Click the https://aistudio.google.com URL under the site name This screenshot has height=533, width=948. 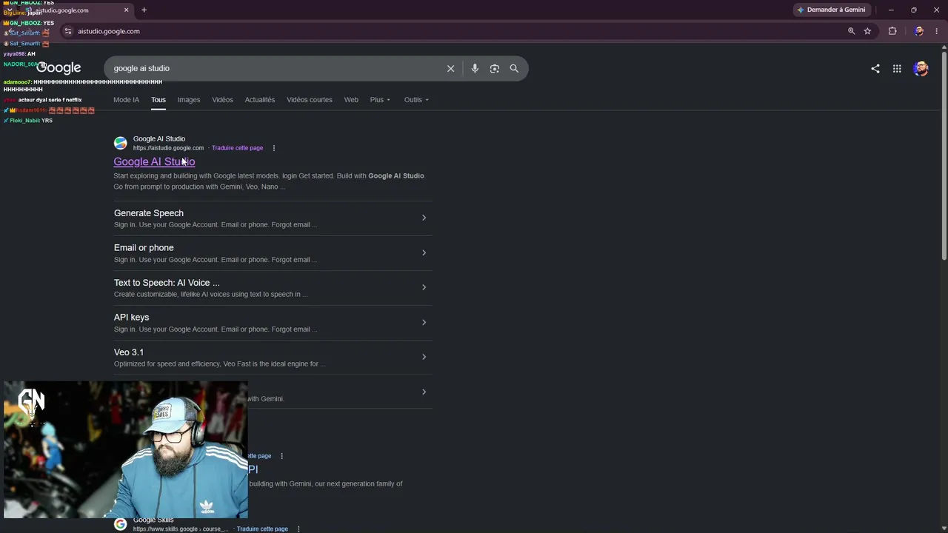(x=168, y=148)
